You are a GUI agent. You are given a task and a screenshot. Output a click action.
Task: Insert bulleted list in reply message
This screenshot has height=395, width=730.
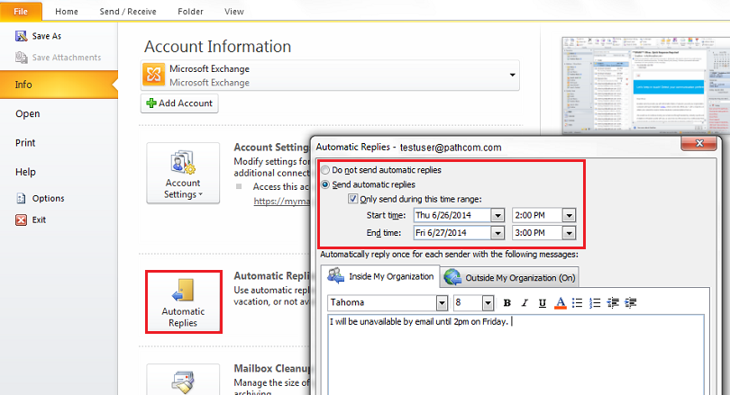pos(578,303)
